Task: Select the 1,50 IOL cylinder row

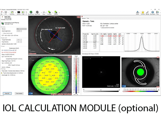Action: [x=112, y=36]
